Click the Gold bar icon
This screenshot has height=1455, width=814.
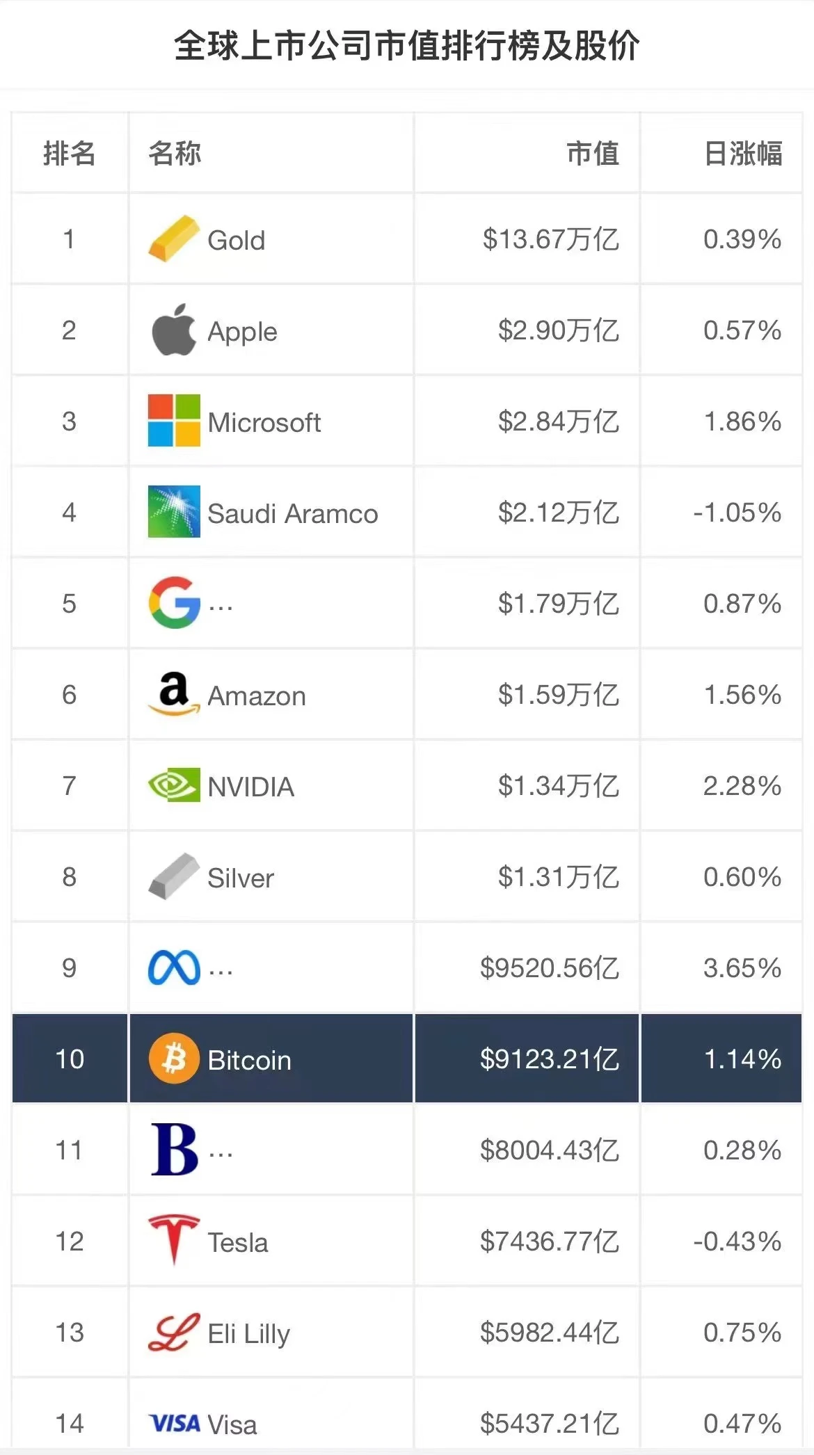pyautogui.click(x=173, y=239)
